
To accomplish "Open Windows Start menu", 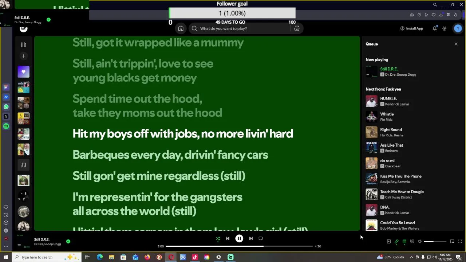I will pyautogui.click(x=6, y=257).
